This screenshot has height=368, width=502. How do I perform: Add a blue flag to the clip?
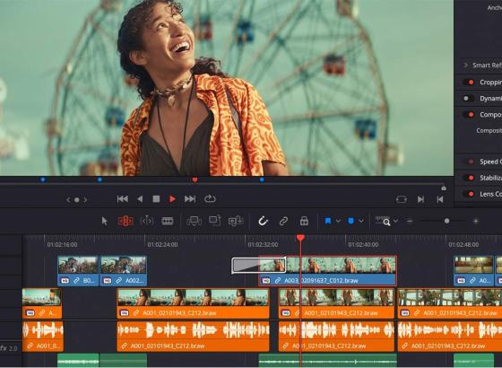click(x=328, y=221)
